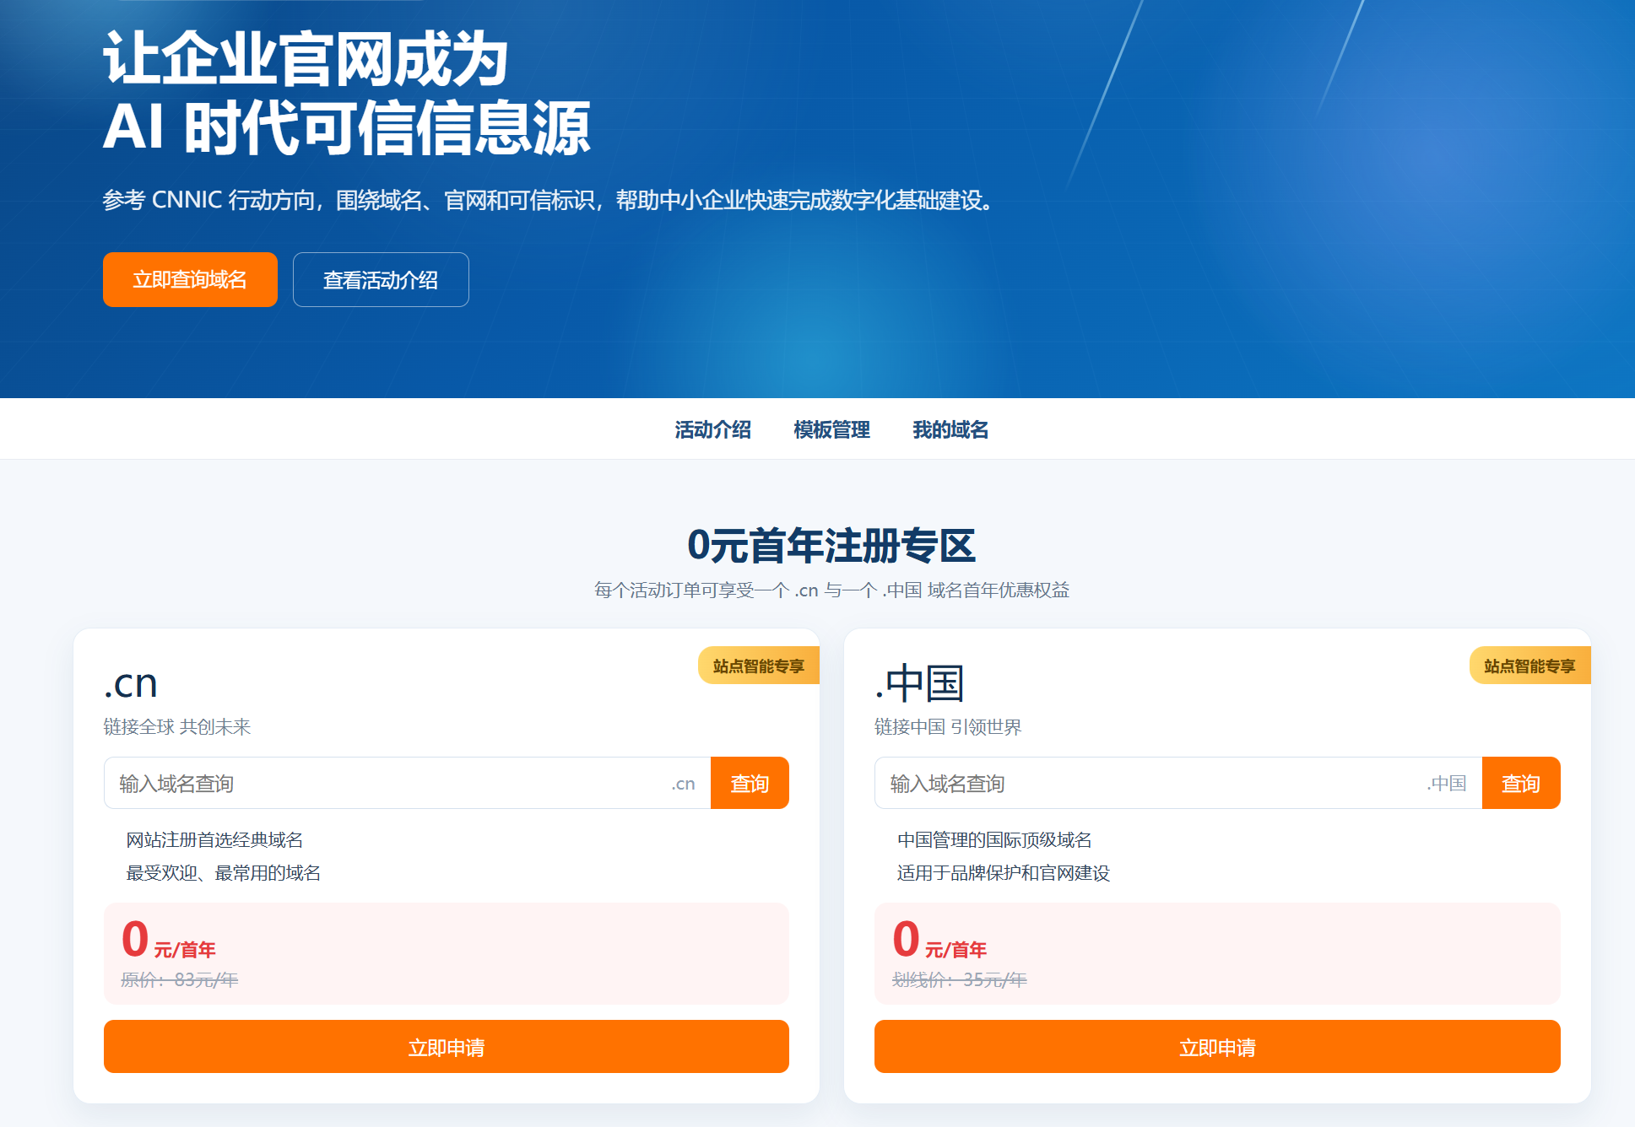The height and width of the screenshot is (1127, 1635).
Task: Click the text 中国管理的国际顶级域名
Action: click(x=994, y=839)
